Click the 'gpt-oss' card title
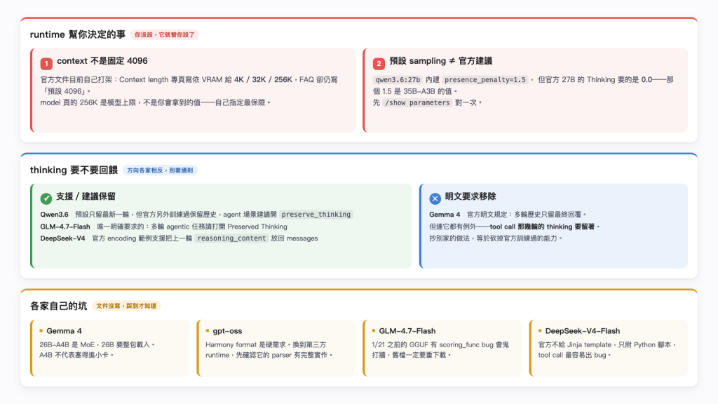This screenshot has height=404, width=718. [227, 331]
